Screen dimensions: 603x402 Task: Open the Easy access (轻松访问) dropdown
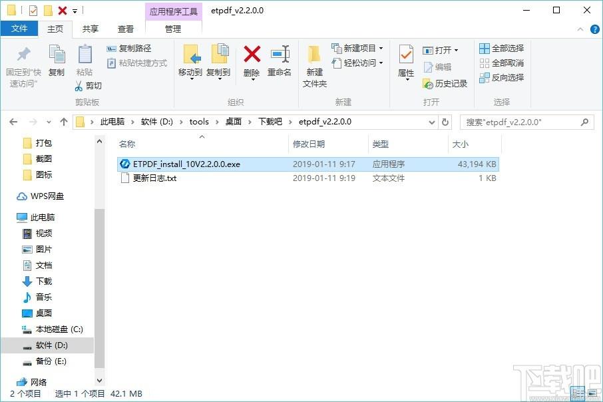coord(357,63)
